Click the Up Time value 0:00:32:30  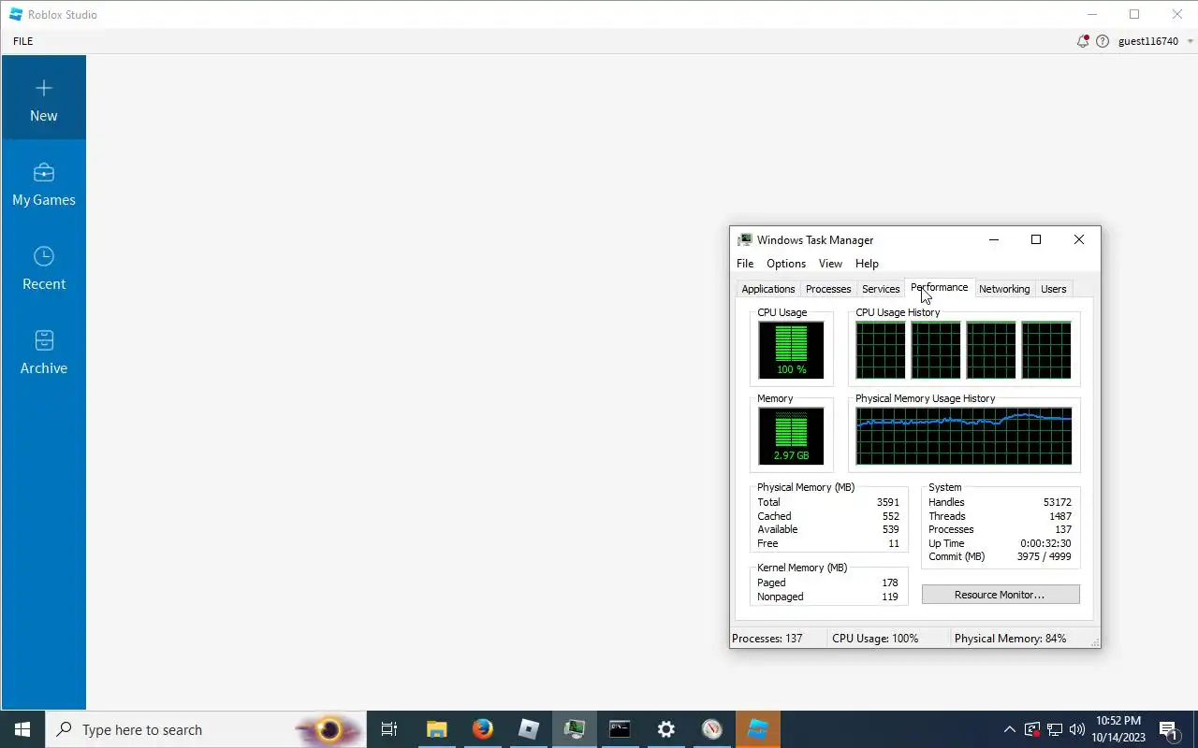click(x=1045, y=543)
